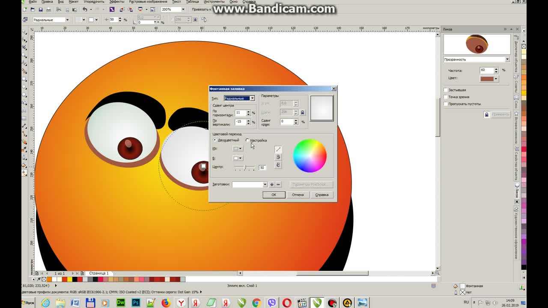
Task: Click the Отмена button
Action: (x=298, y=195)
